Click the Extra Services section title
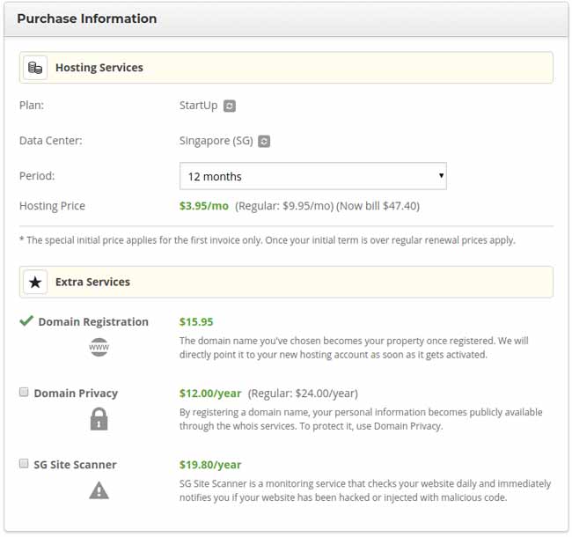Image resolution: width=572 pixels, height=537 pixels. coord(92,282)
